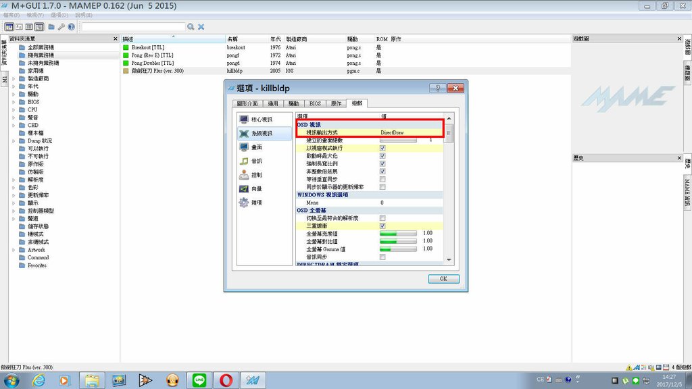Open the 視訊輸出方式 DirectDraw value dropdown

[x=410, y=132]
